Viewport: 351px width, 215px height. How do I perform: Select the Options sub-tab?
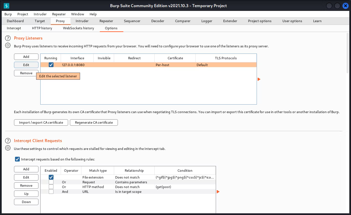[x=111, y=28]
